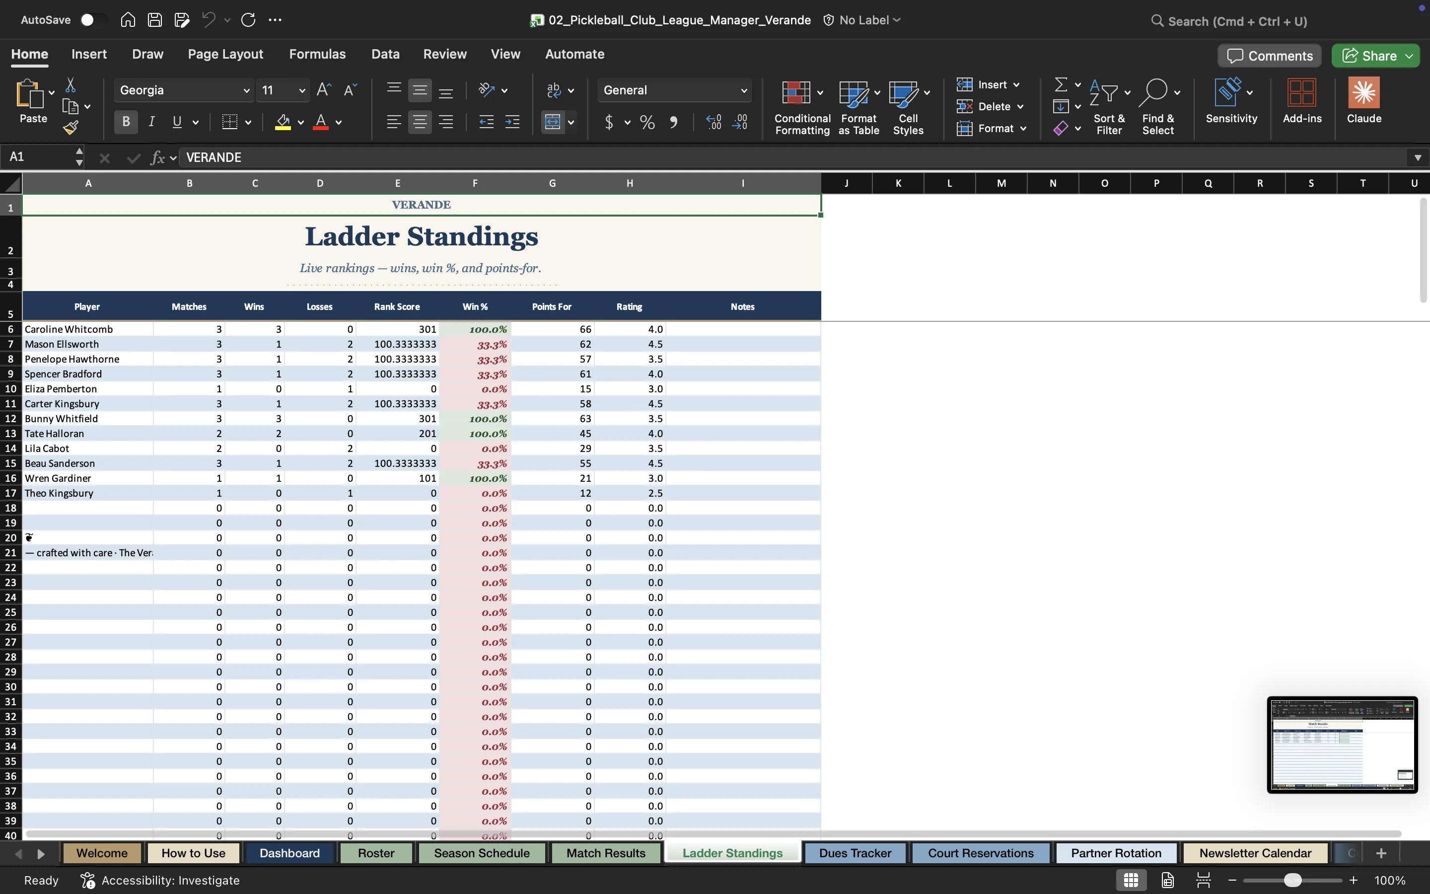The width and height of the screenshot is (1430, 894).
Task: Click the Share button
Action: tap(1369, 56)
